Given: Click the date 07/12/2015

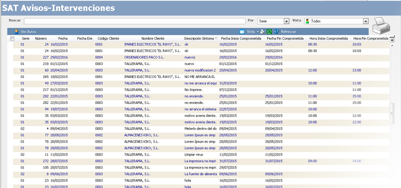Looking at the screenshot, I should 228,90.
